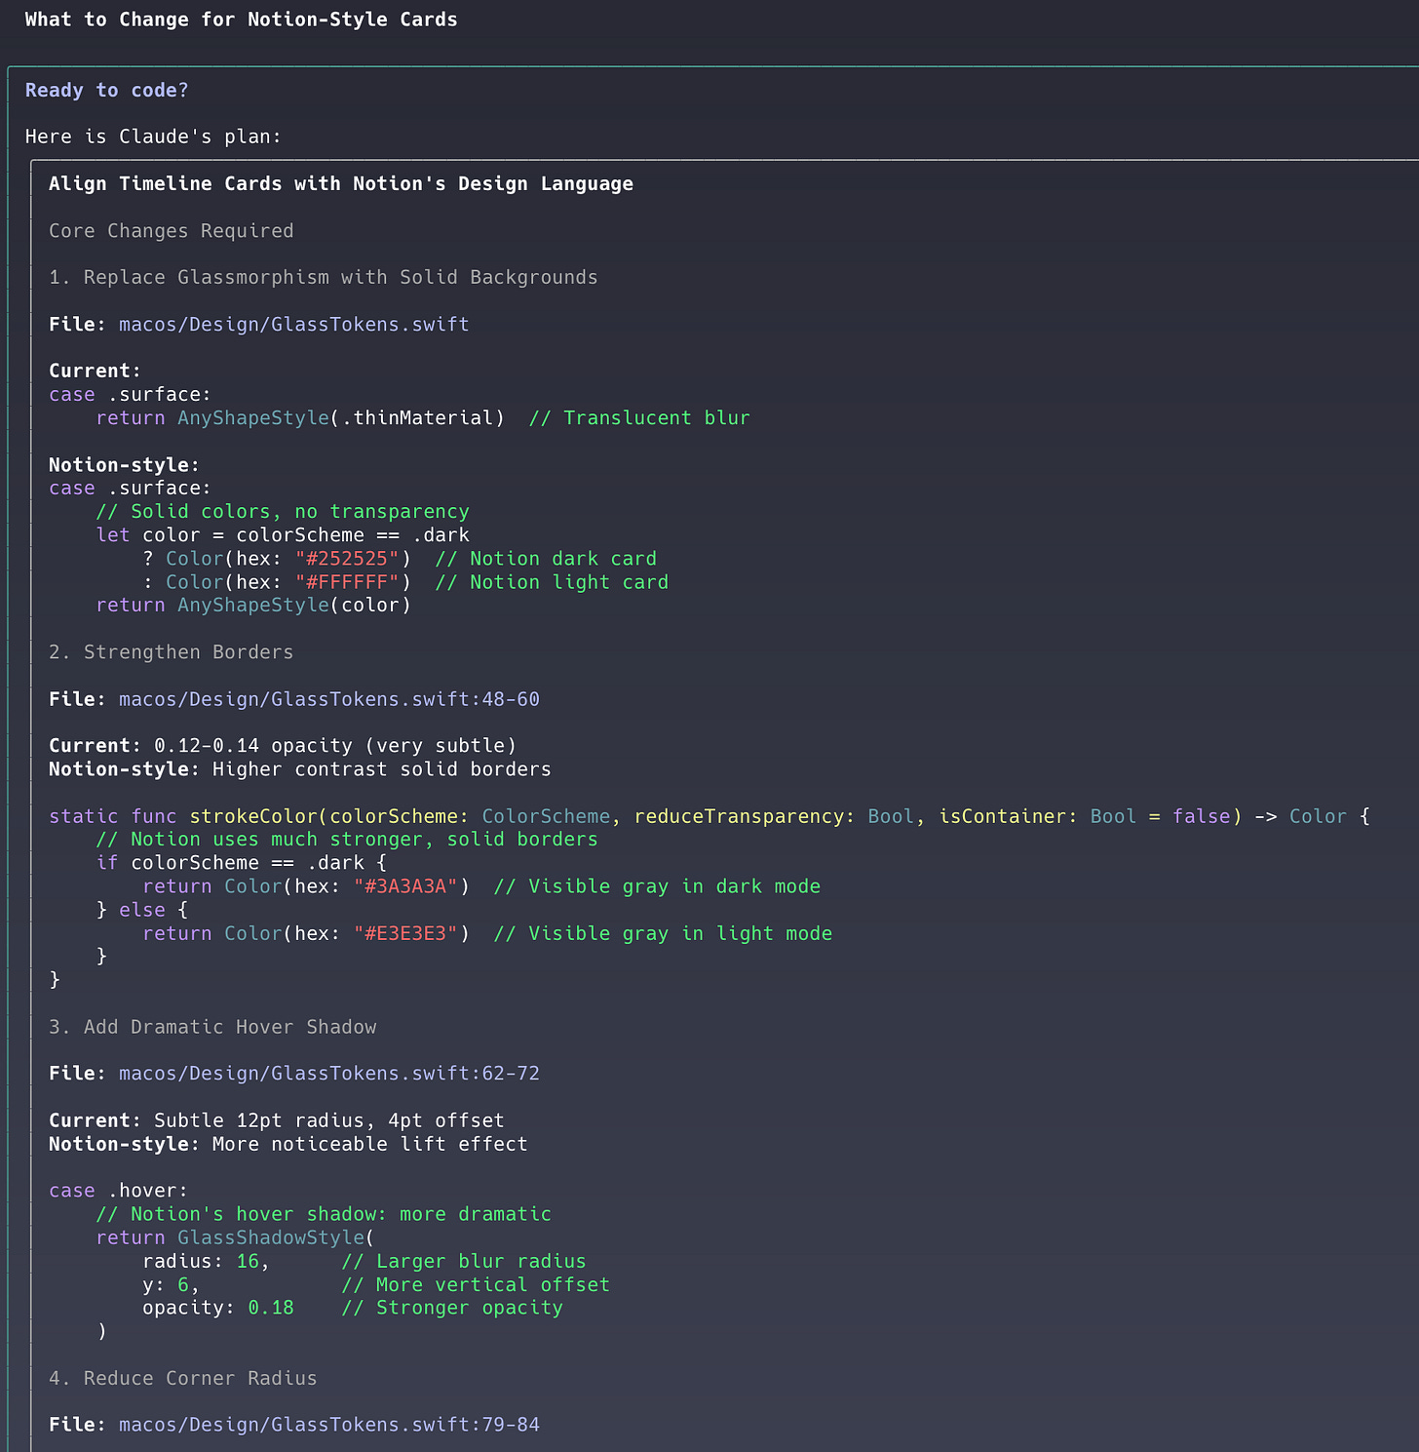Click 'Notion-style:' label above solid colors code

point(124,464)
